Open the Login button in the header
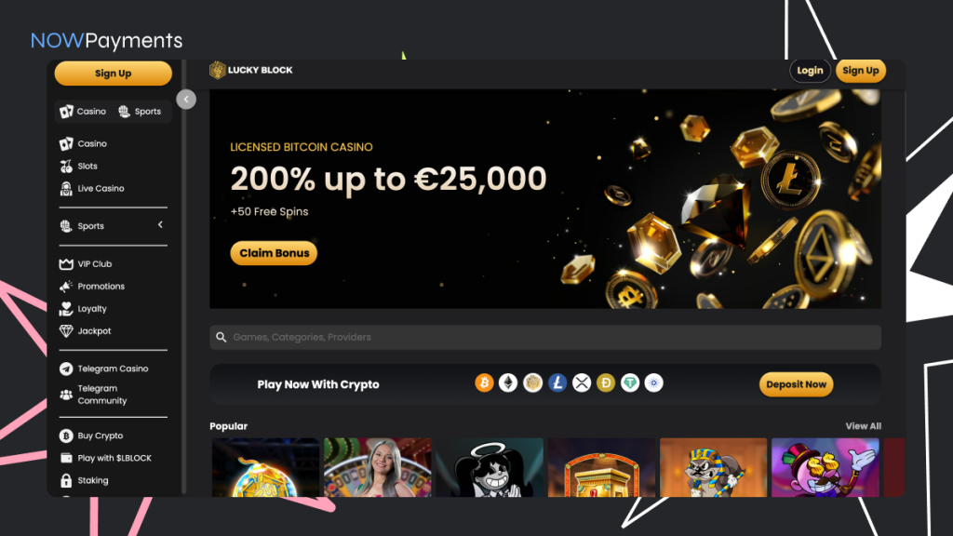This screenshot has height=536, width=953. [810, 71]
